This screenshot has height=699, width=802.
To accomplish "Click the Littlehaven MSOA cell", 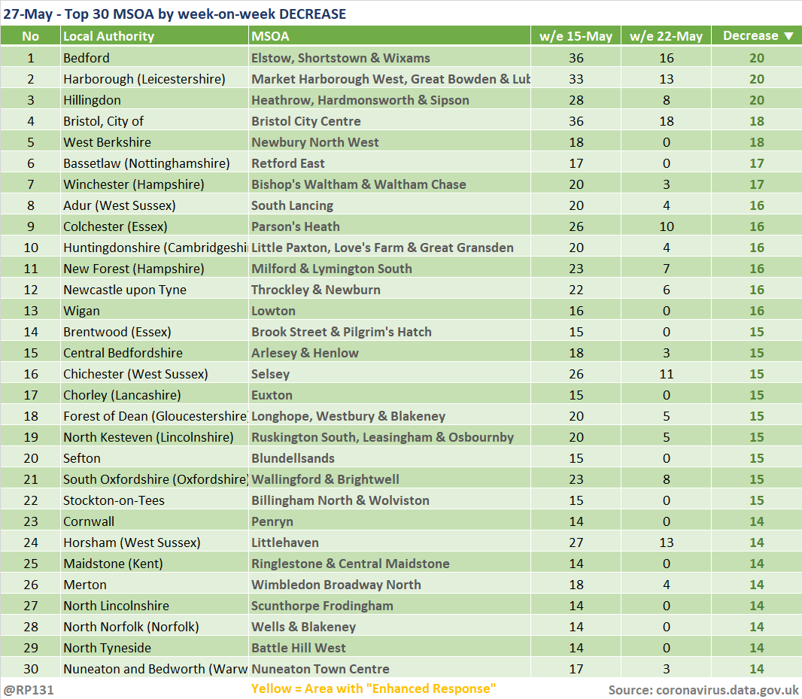I will (x=390, y=542).
